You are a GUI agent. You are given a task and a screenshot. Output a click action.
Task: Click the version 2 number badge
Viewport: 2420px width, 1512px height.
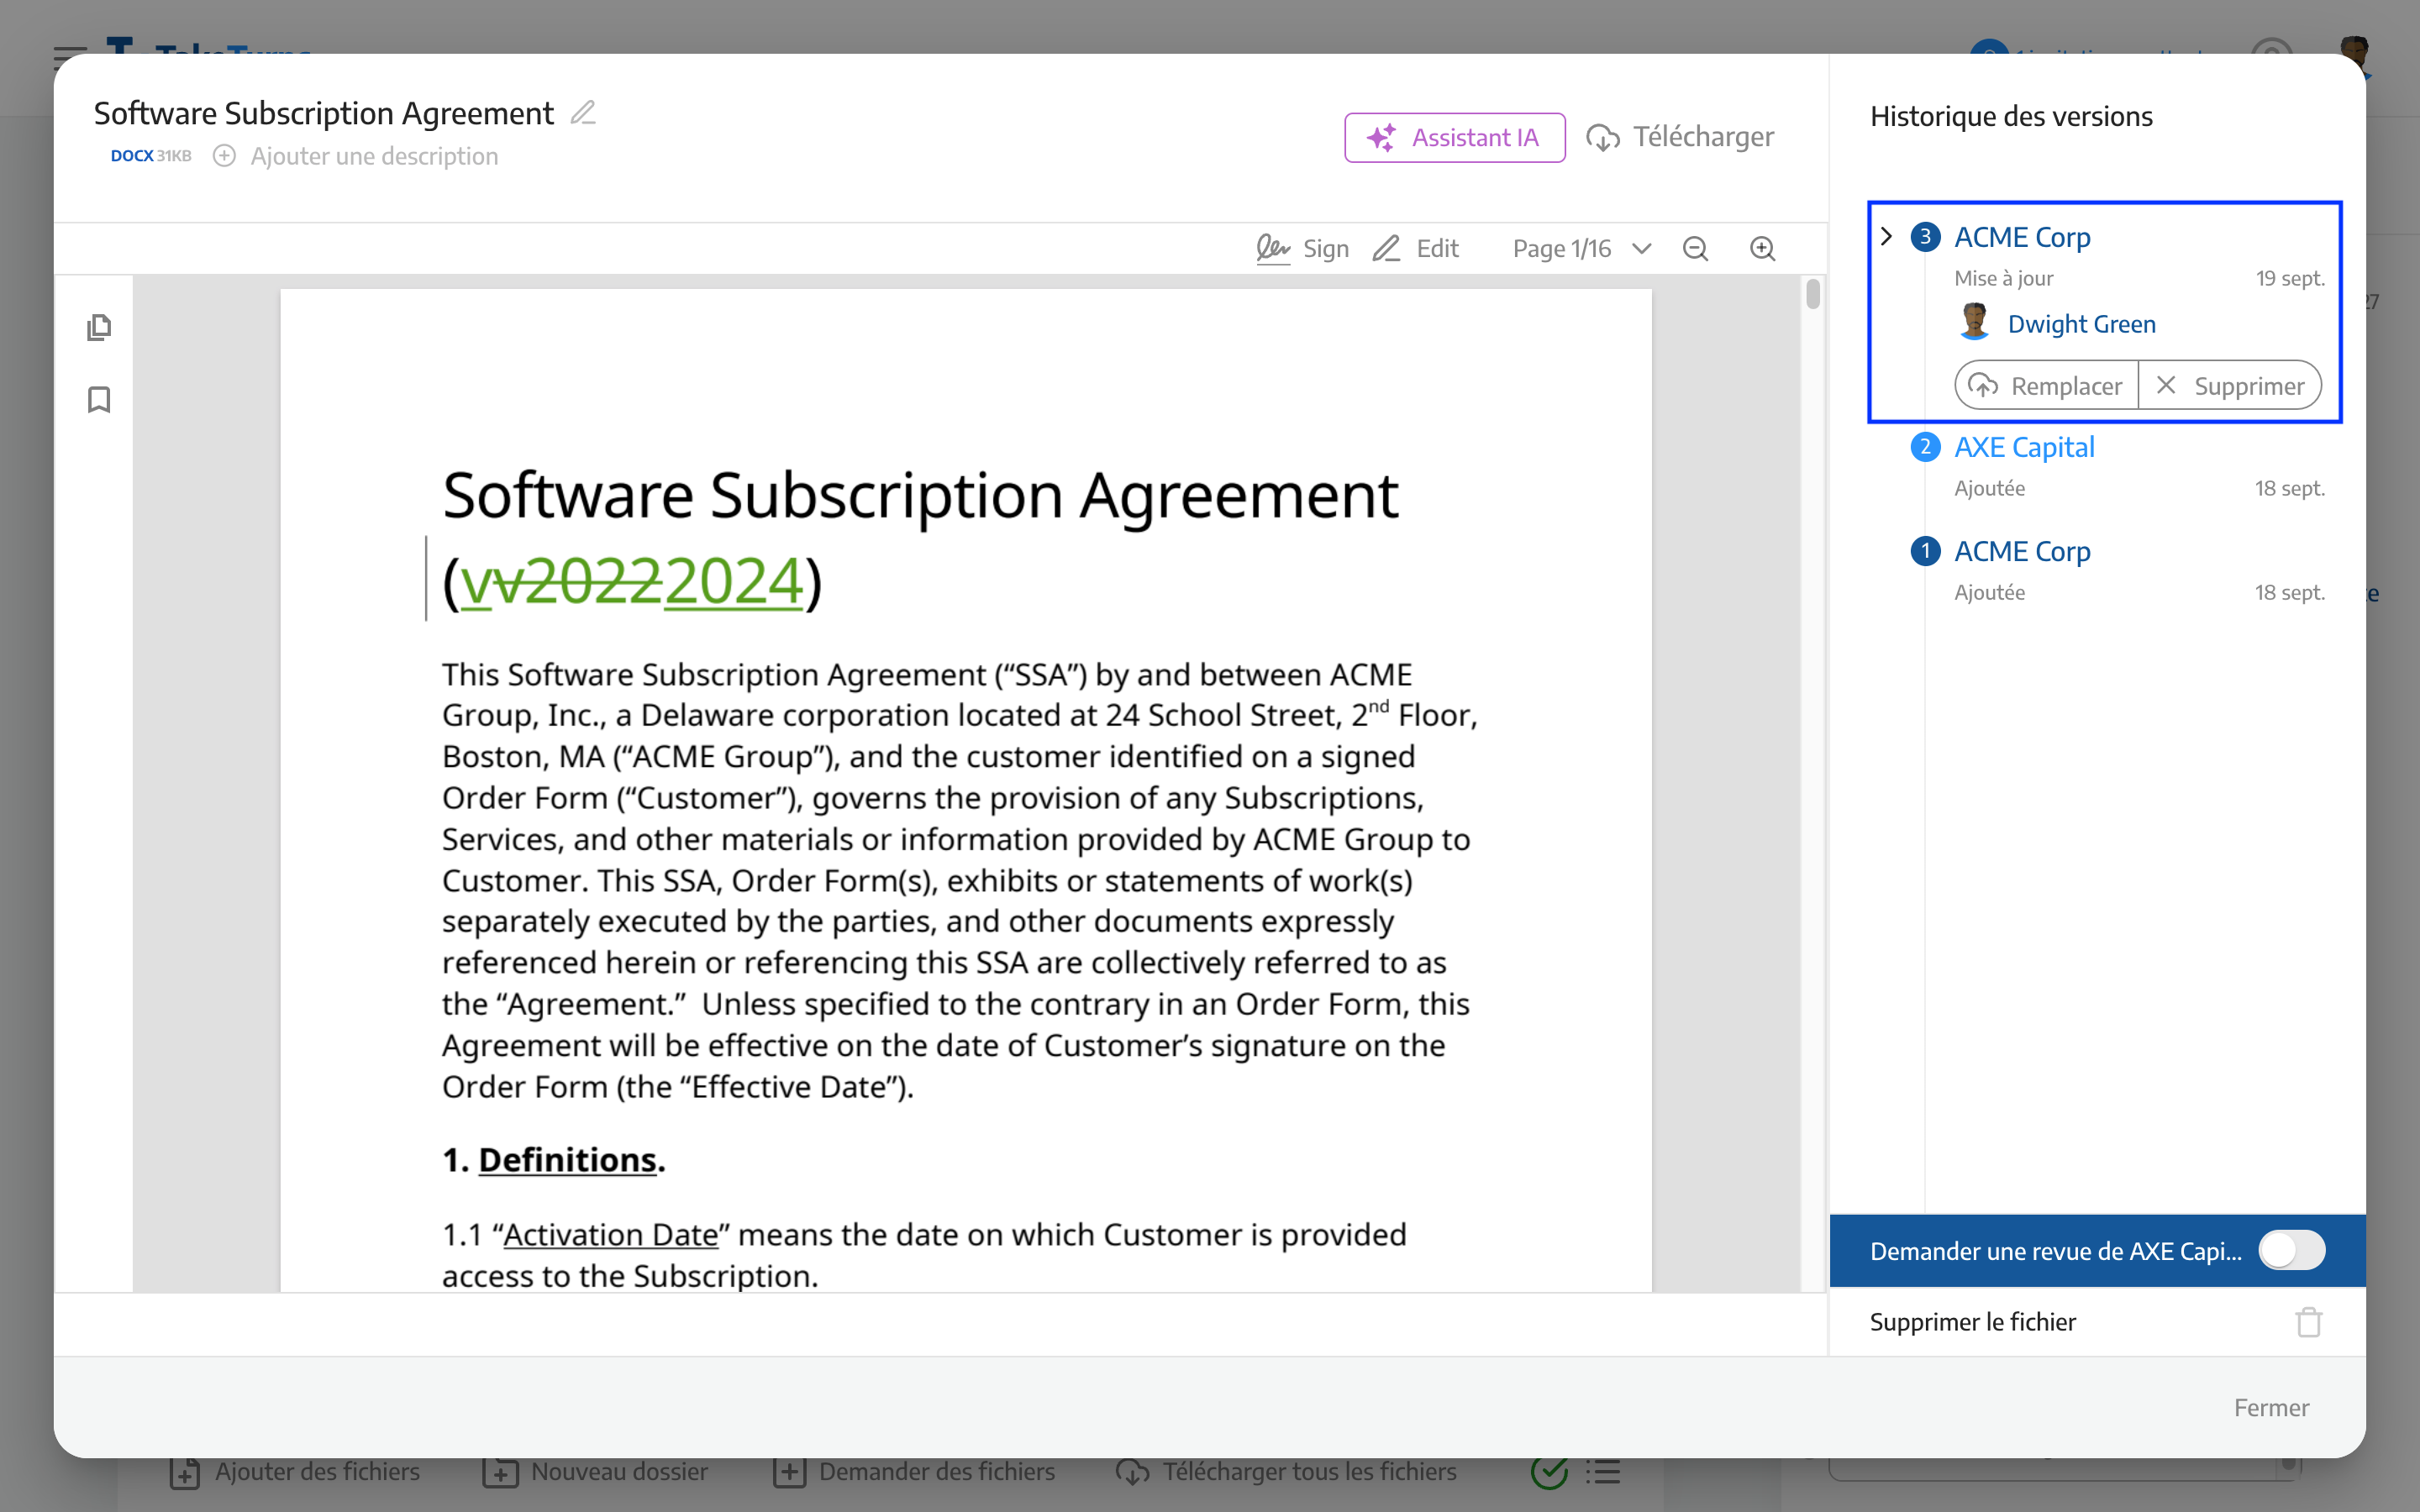(1925, 447)
